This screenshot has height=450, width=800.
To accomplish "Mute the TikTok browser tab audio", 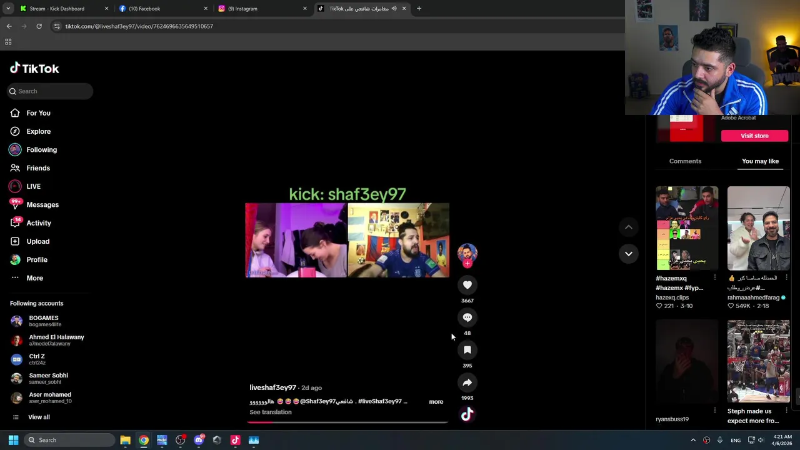I will pos(394,9).
